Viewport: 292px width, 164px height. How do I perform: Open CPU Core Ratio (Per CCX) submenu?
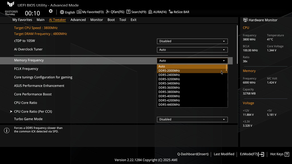(33, 112)
